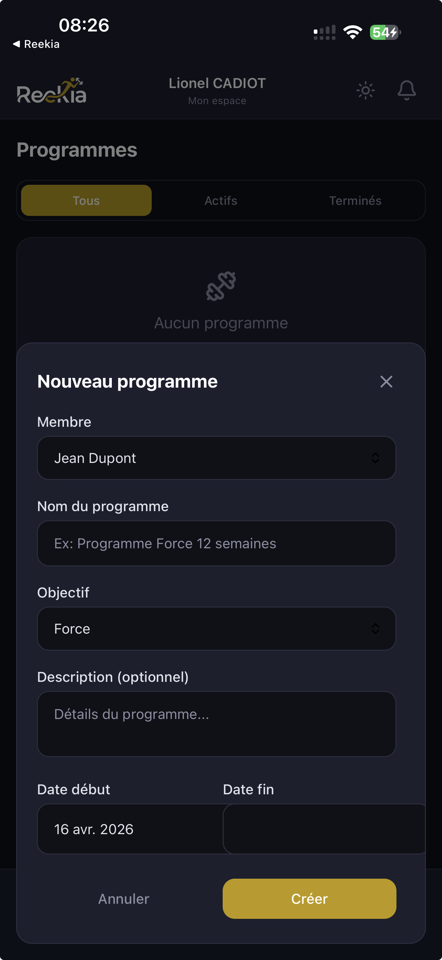Open notifications bell icon
442x960 pixels.
[x=406, y=90]
